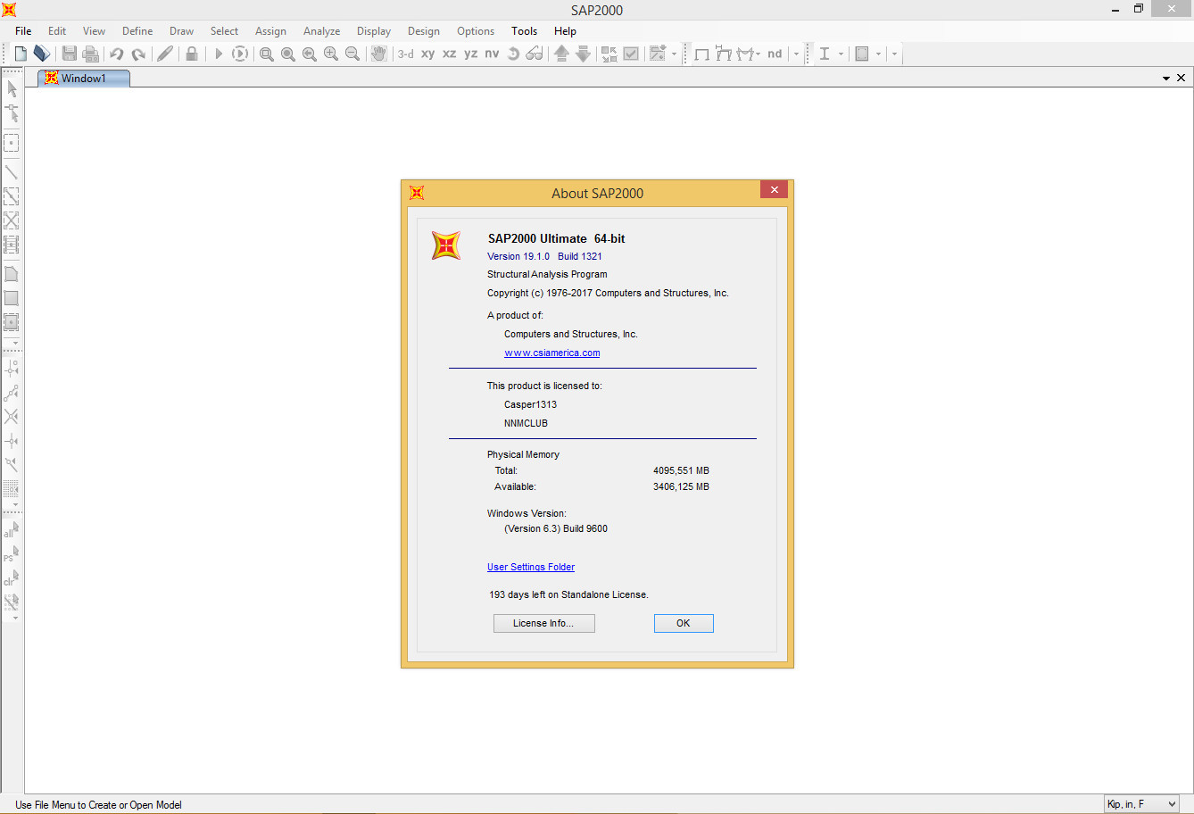
Task: Select the Pan hand tool
Action: pos(379,54)
